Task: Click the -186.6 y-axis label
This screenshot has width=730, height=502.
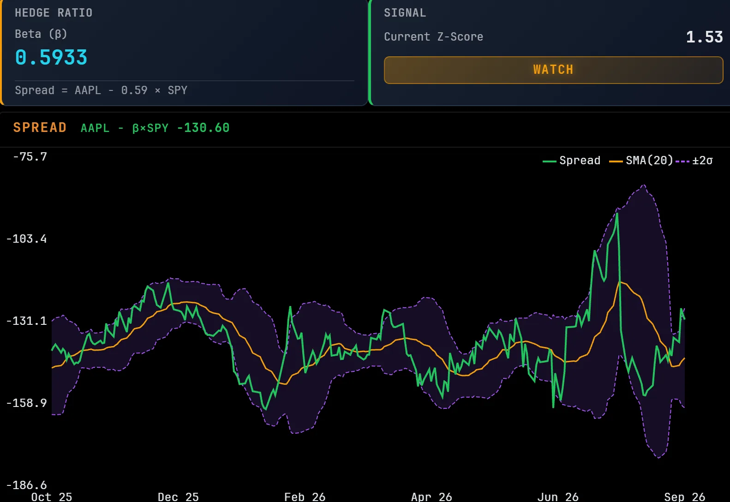Action: [26, 485]
